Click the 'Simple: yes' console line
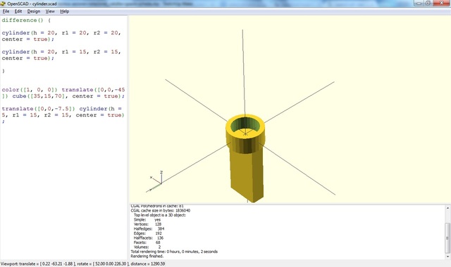 point(147,220)
